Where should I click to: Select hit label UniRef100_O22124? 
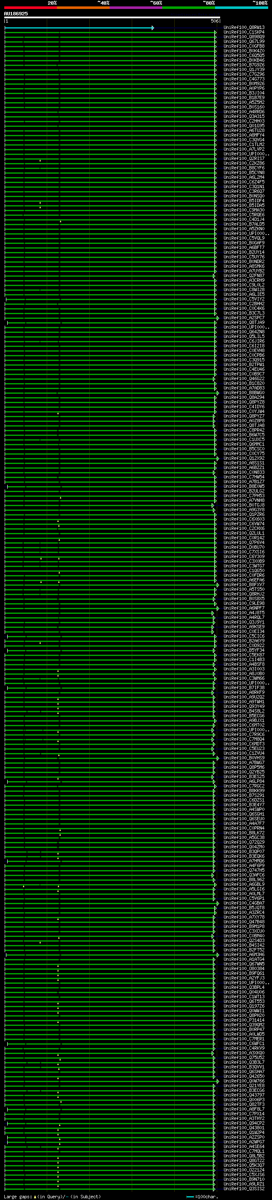(244, 1170)
